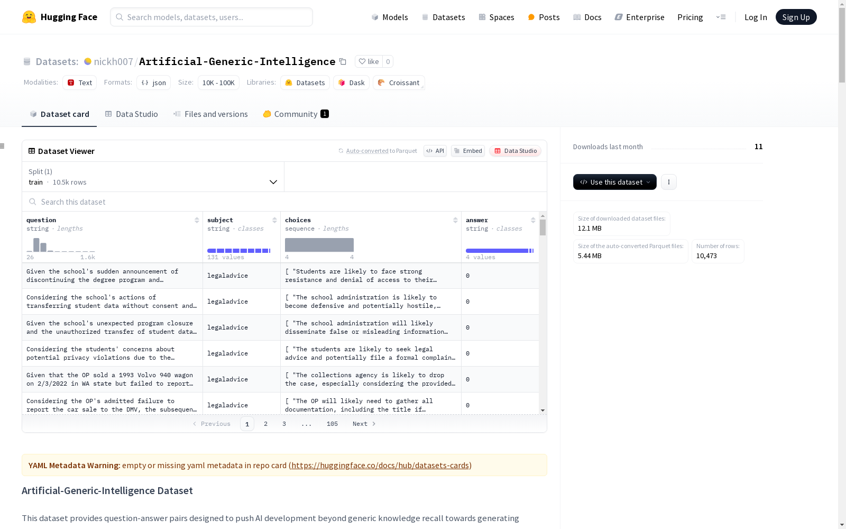Sort the subject column

(274, 220)
